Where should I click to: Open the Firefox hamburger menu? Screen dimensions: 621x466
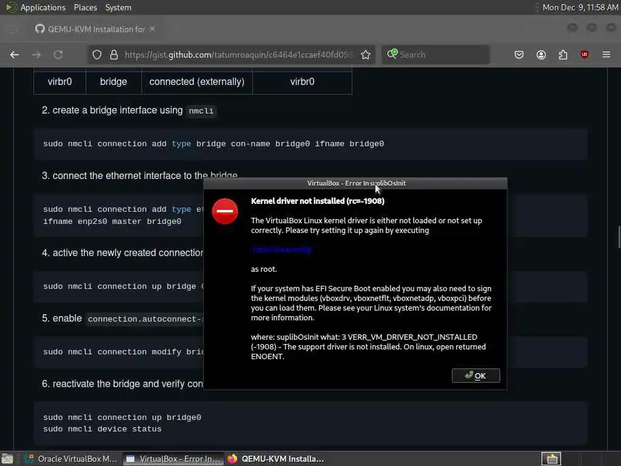coord(606,54)
